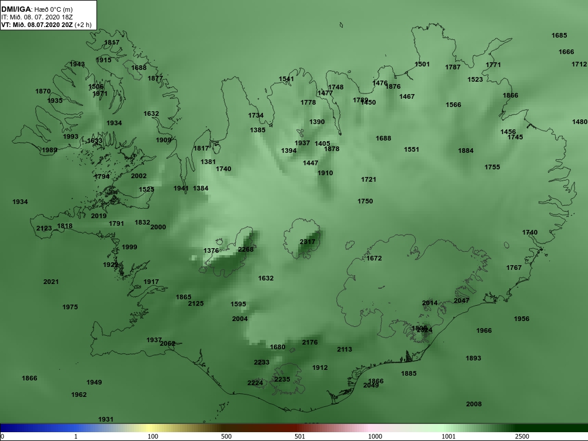Click the 1884 value label

pos(466,151)
